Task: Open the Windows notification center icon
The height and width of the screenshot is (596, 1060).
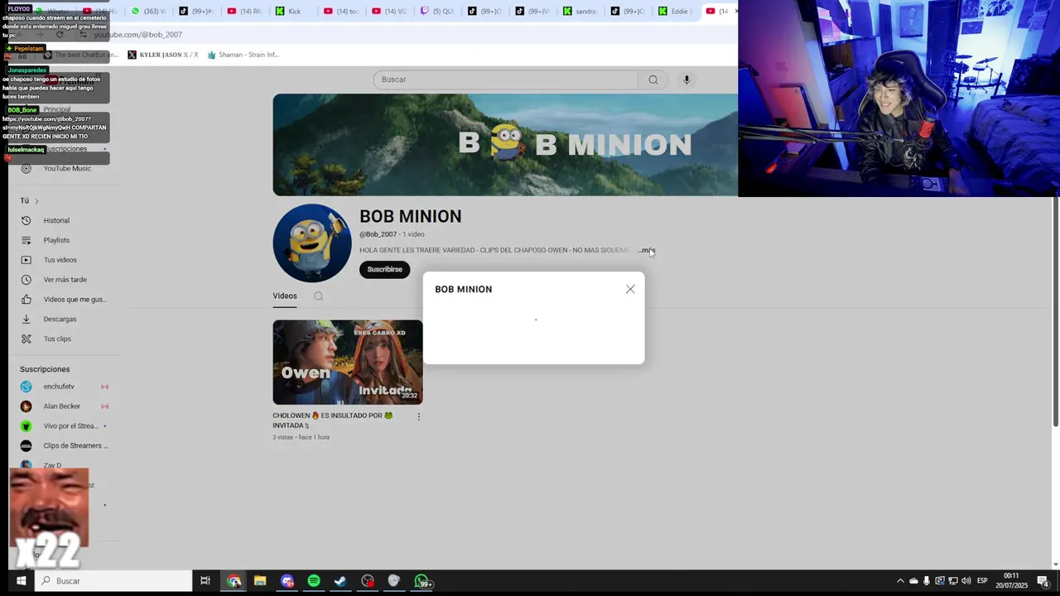Action: 1043,581
